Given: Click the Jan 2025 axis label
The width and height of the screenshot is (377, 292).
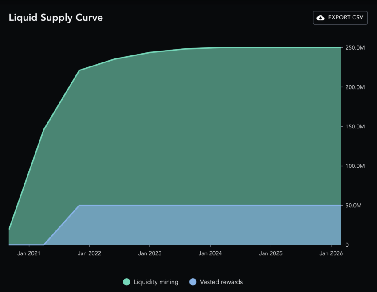Looking at the screenshot, I should click(271, 253).
